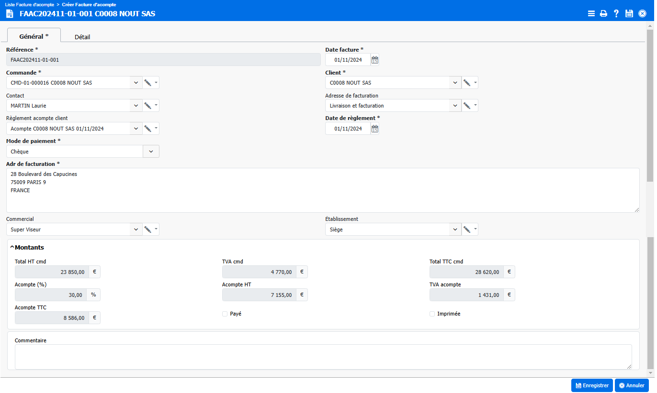Screen dimensions: 657x393
Task: Click the save floppy disk icon
Action: pos(630,13)
